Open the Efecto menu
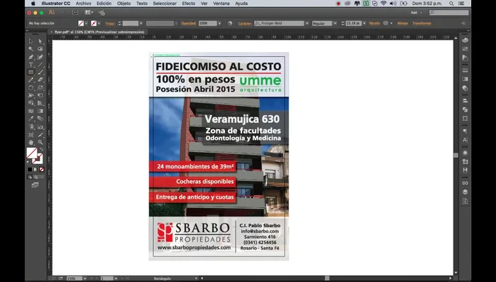 189,4
